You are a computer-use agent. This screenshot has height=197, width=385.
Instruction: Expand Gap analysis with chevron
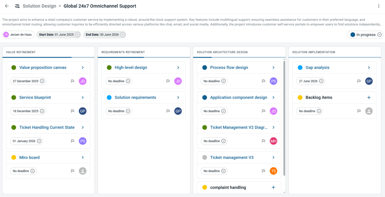pyautogui.click(x=369, y=68)
